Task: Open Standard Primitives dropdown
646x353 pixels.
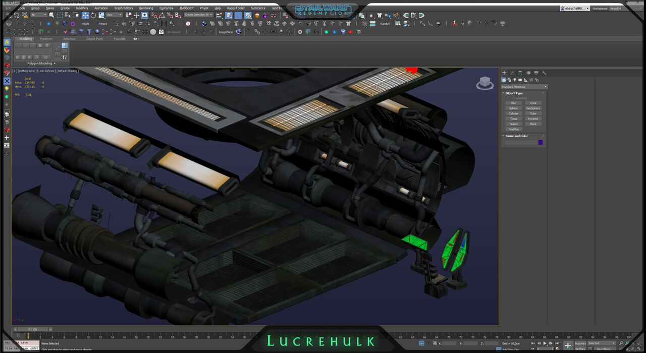Action: 524,87
